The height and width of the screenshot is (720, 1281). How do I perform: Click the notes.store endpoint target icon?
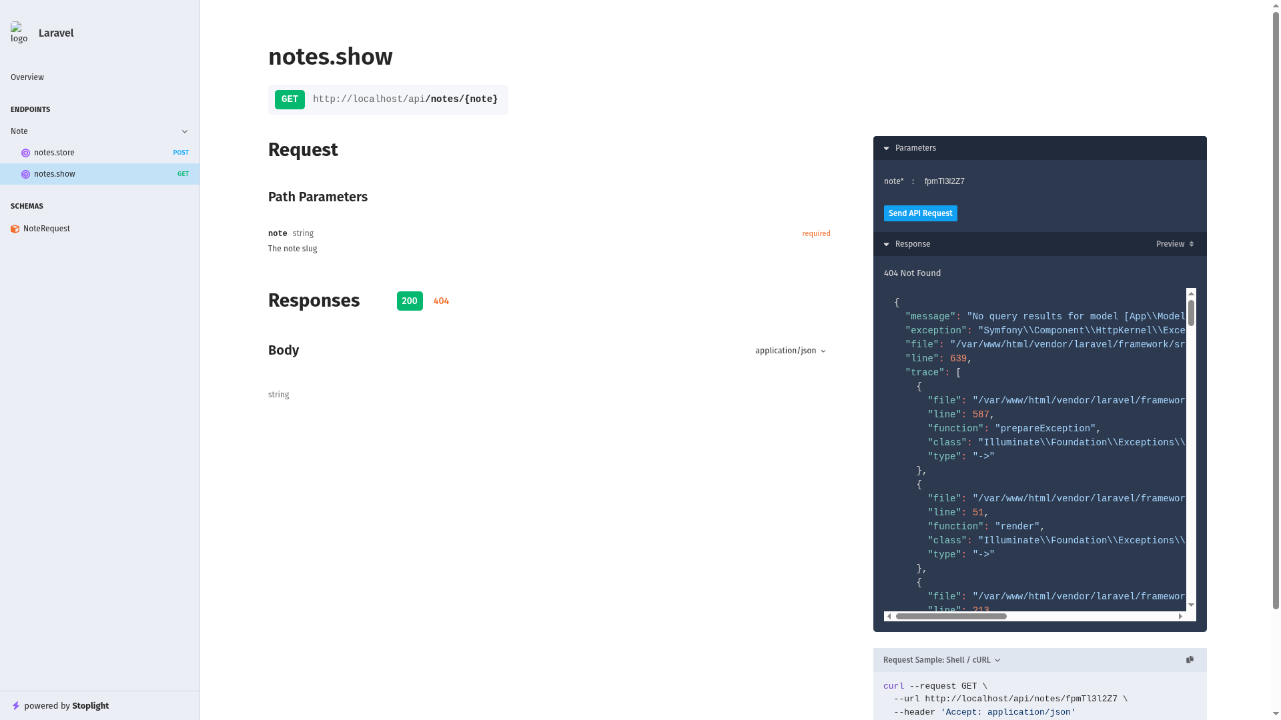[x=26, y=153]
